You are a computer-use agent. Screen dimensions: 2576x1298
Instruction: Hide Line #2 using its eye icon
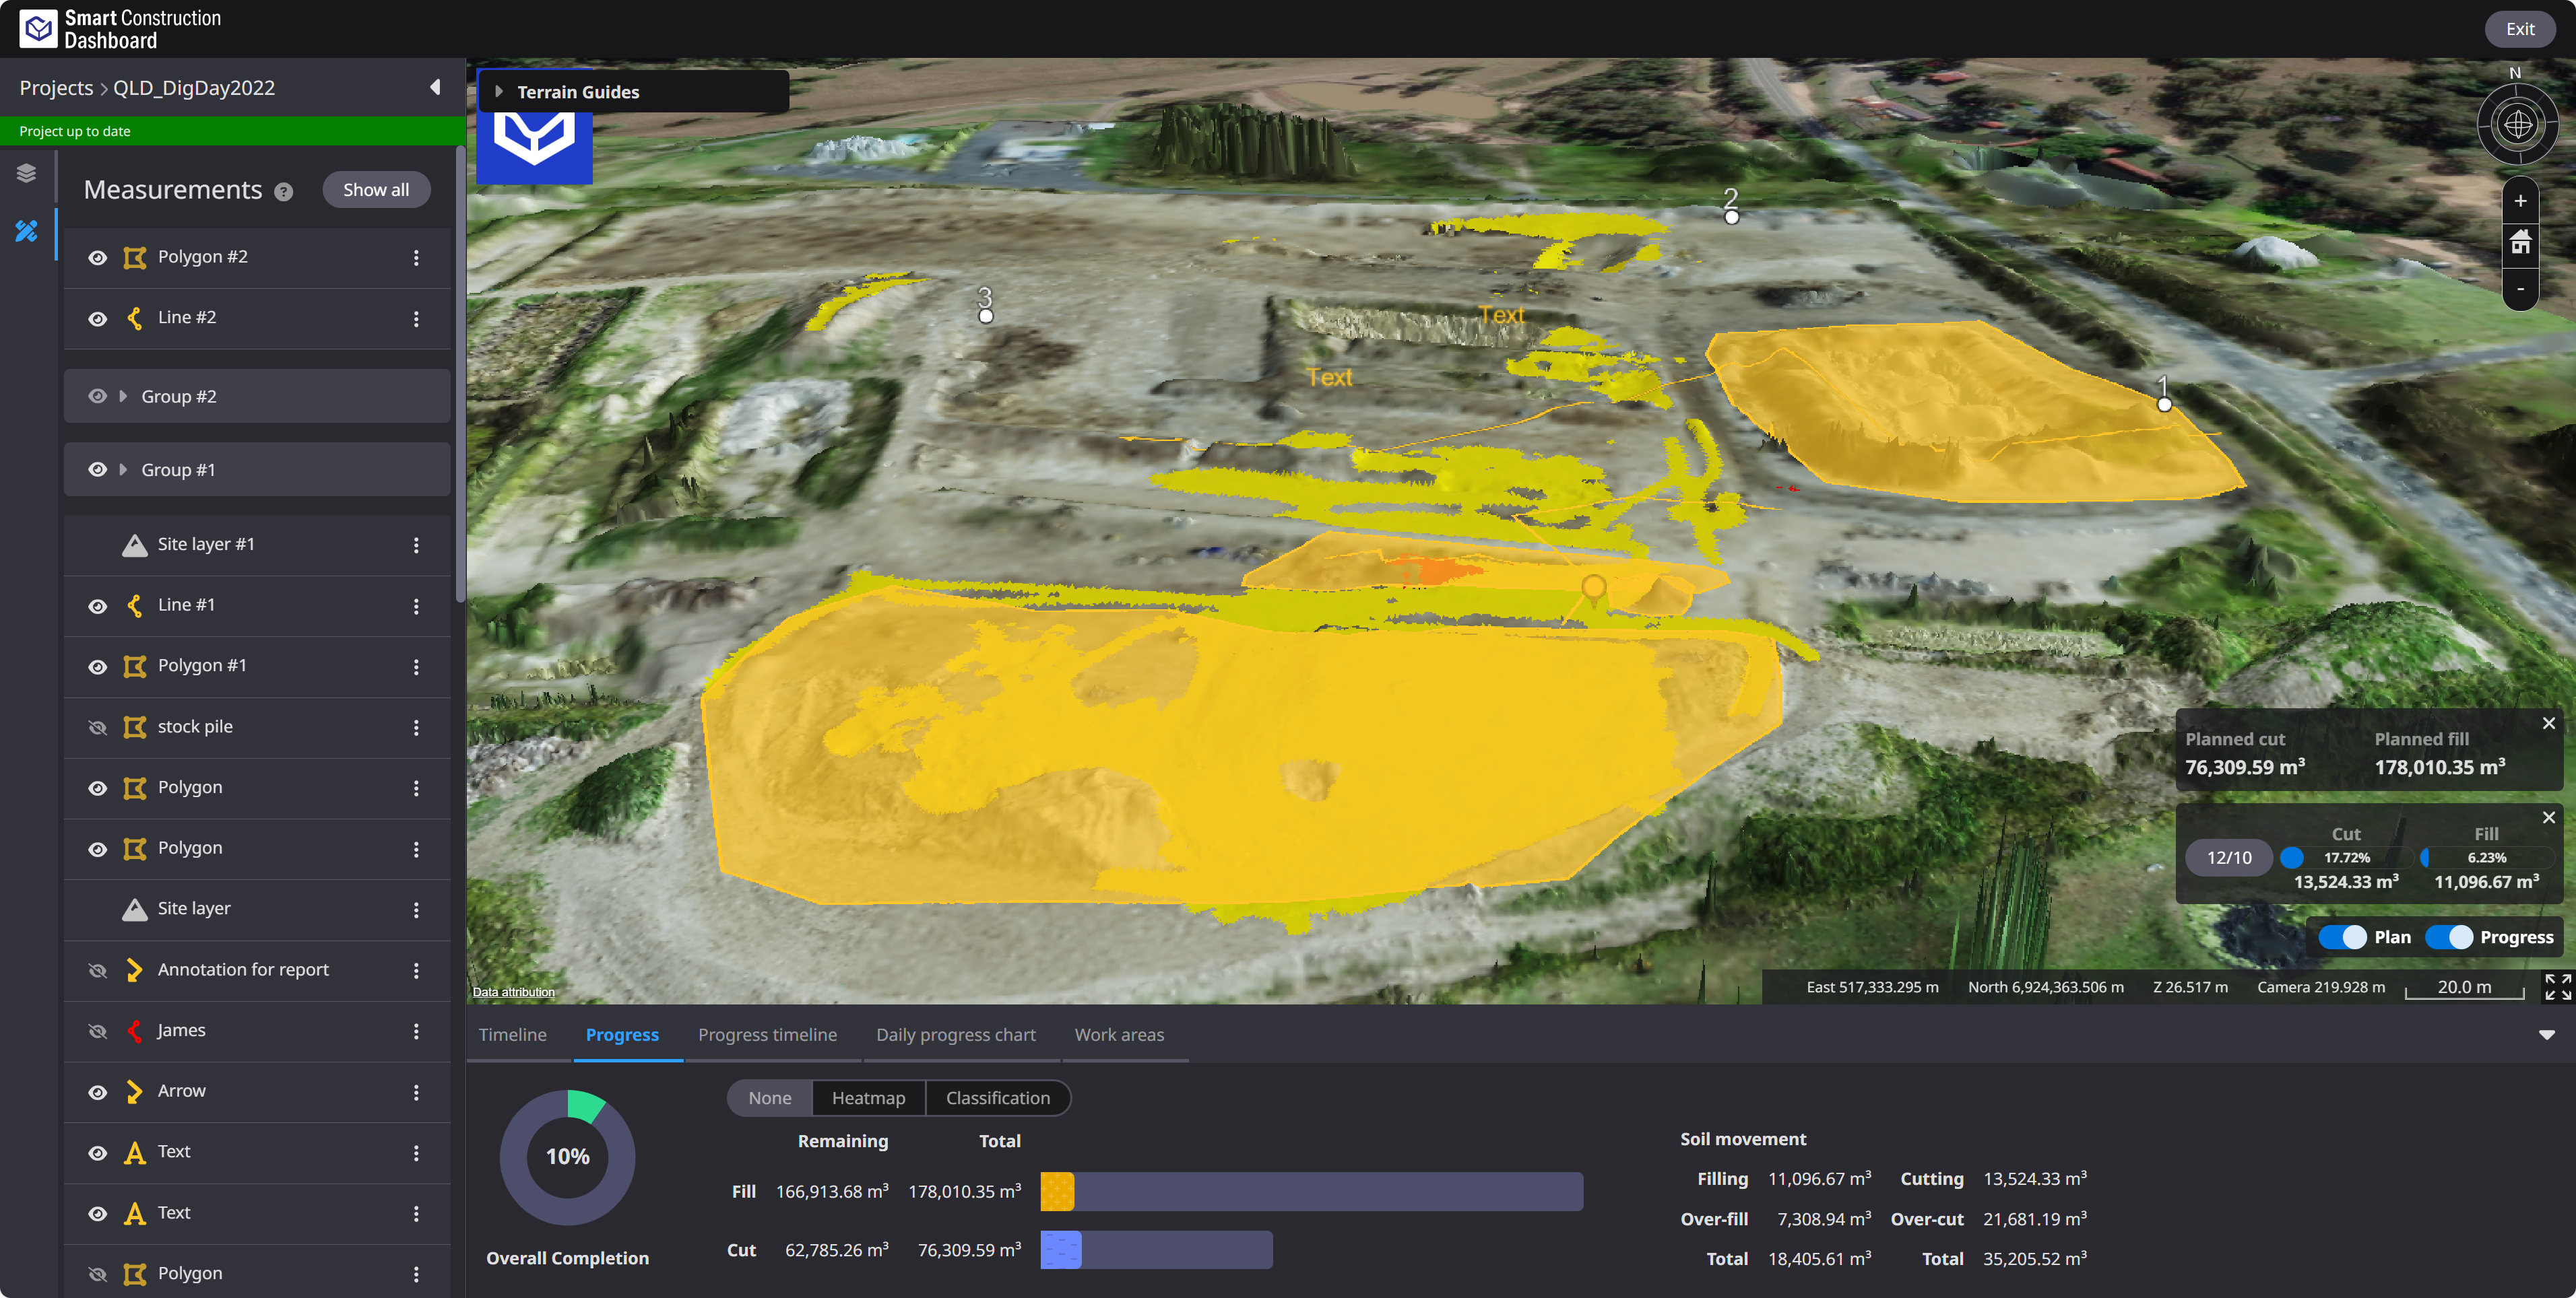click(97, 318)
